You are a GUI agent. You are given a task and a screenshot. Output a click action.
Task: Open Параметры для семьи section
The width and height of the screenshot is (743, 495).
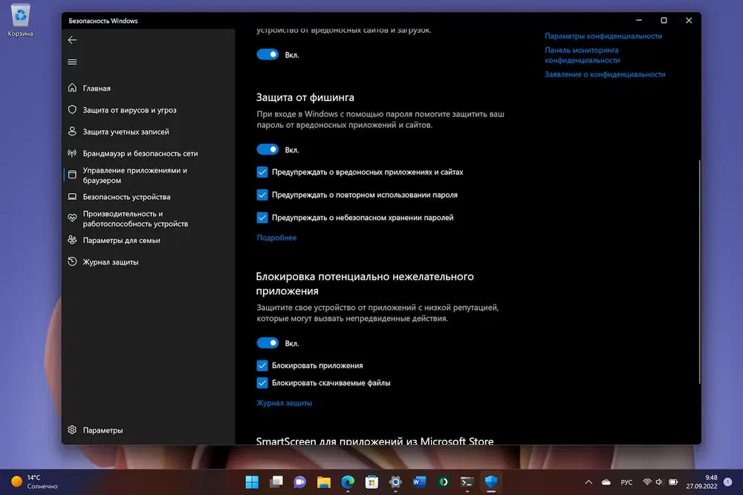point(121,240)
